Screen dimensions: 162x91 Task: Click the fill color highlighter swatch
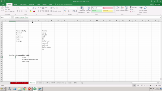(x=31, y=11)
